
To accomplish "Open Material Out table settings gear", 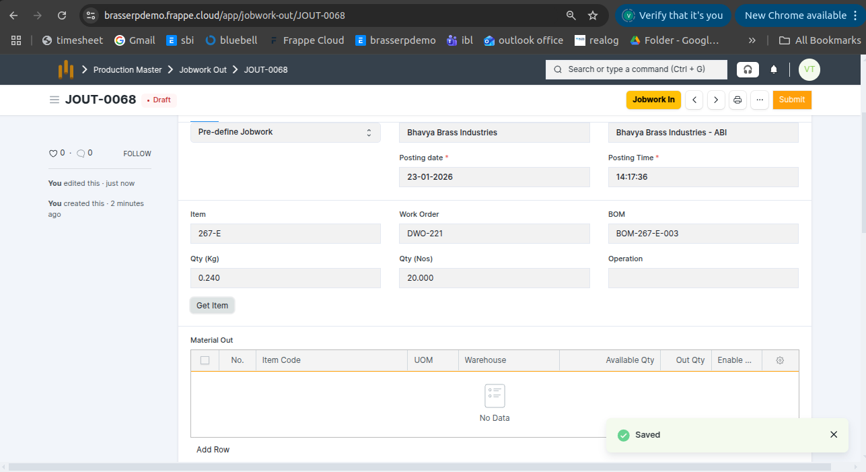I will (780, 360).
